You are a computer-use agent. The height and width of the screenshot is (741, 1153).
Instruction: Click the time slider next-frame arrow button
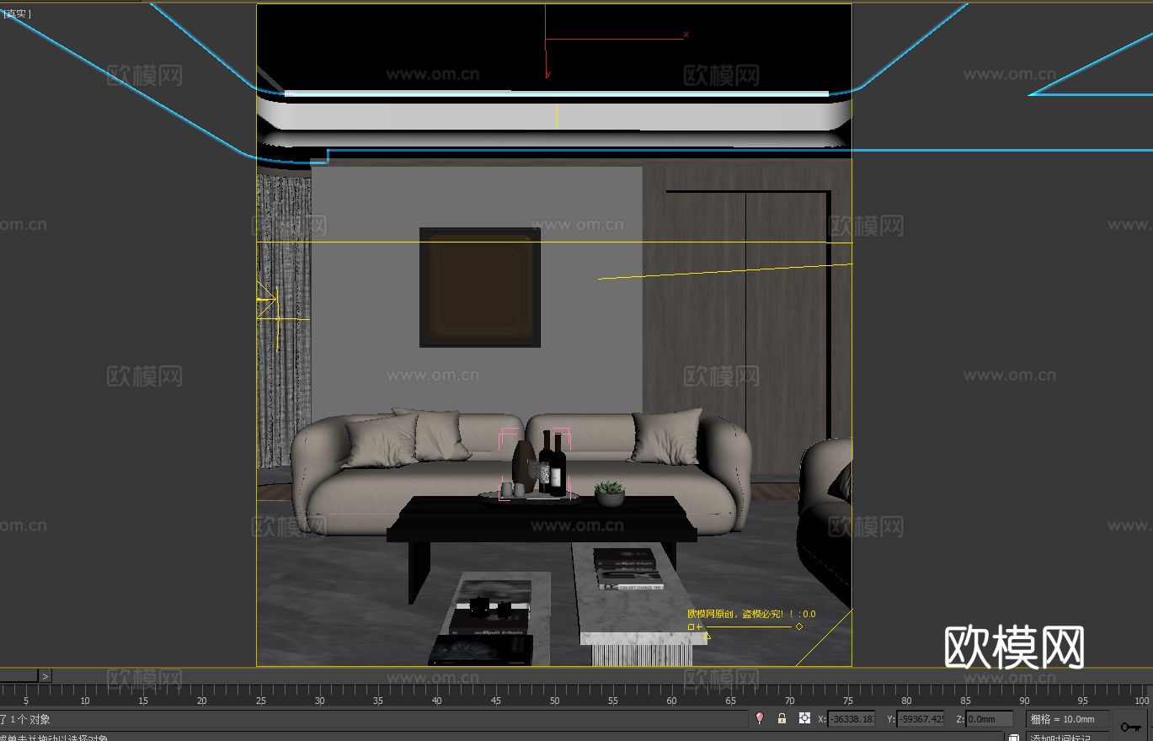pos(45,675)
